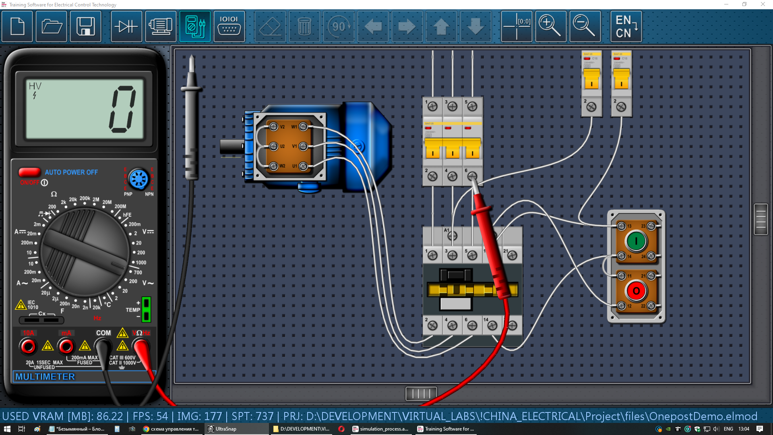Click motor terminal W1
Image resolution: width=773 pixels, height=435 pixels.
[303, 127]
